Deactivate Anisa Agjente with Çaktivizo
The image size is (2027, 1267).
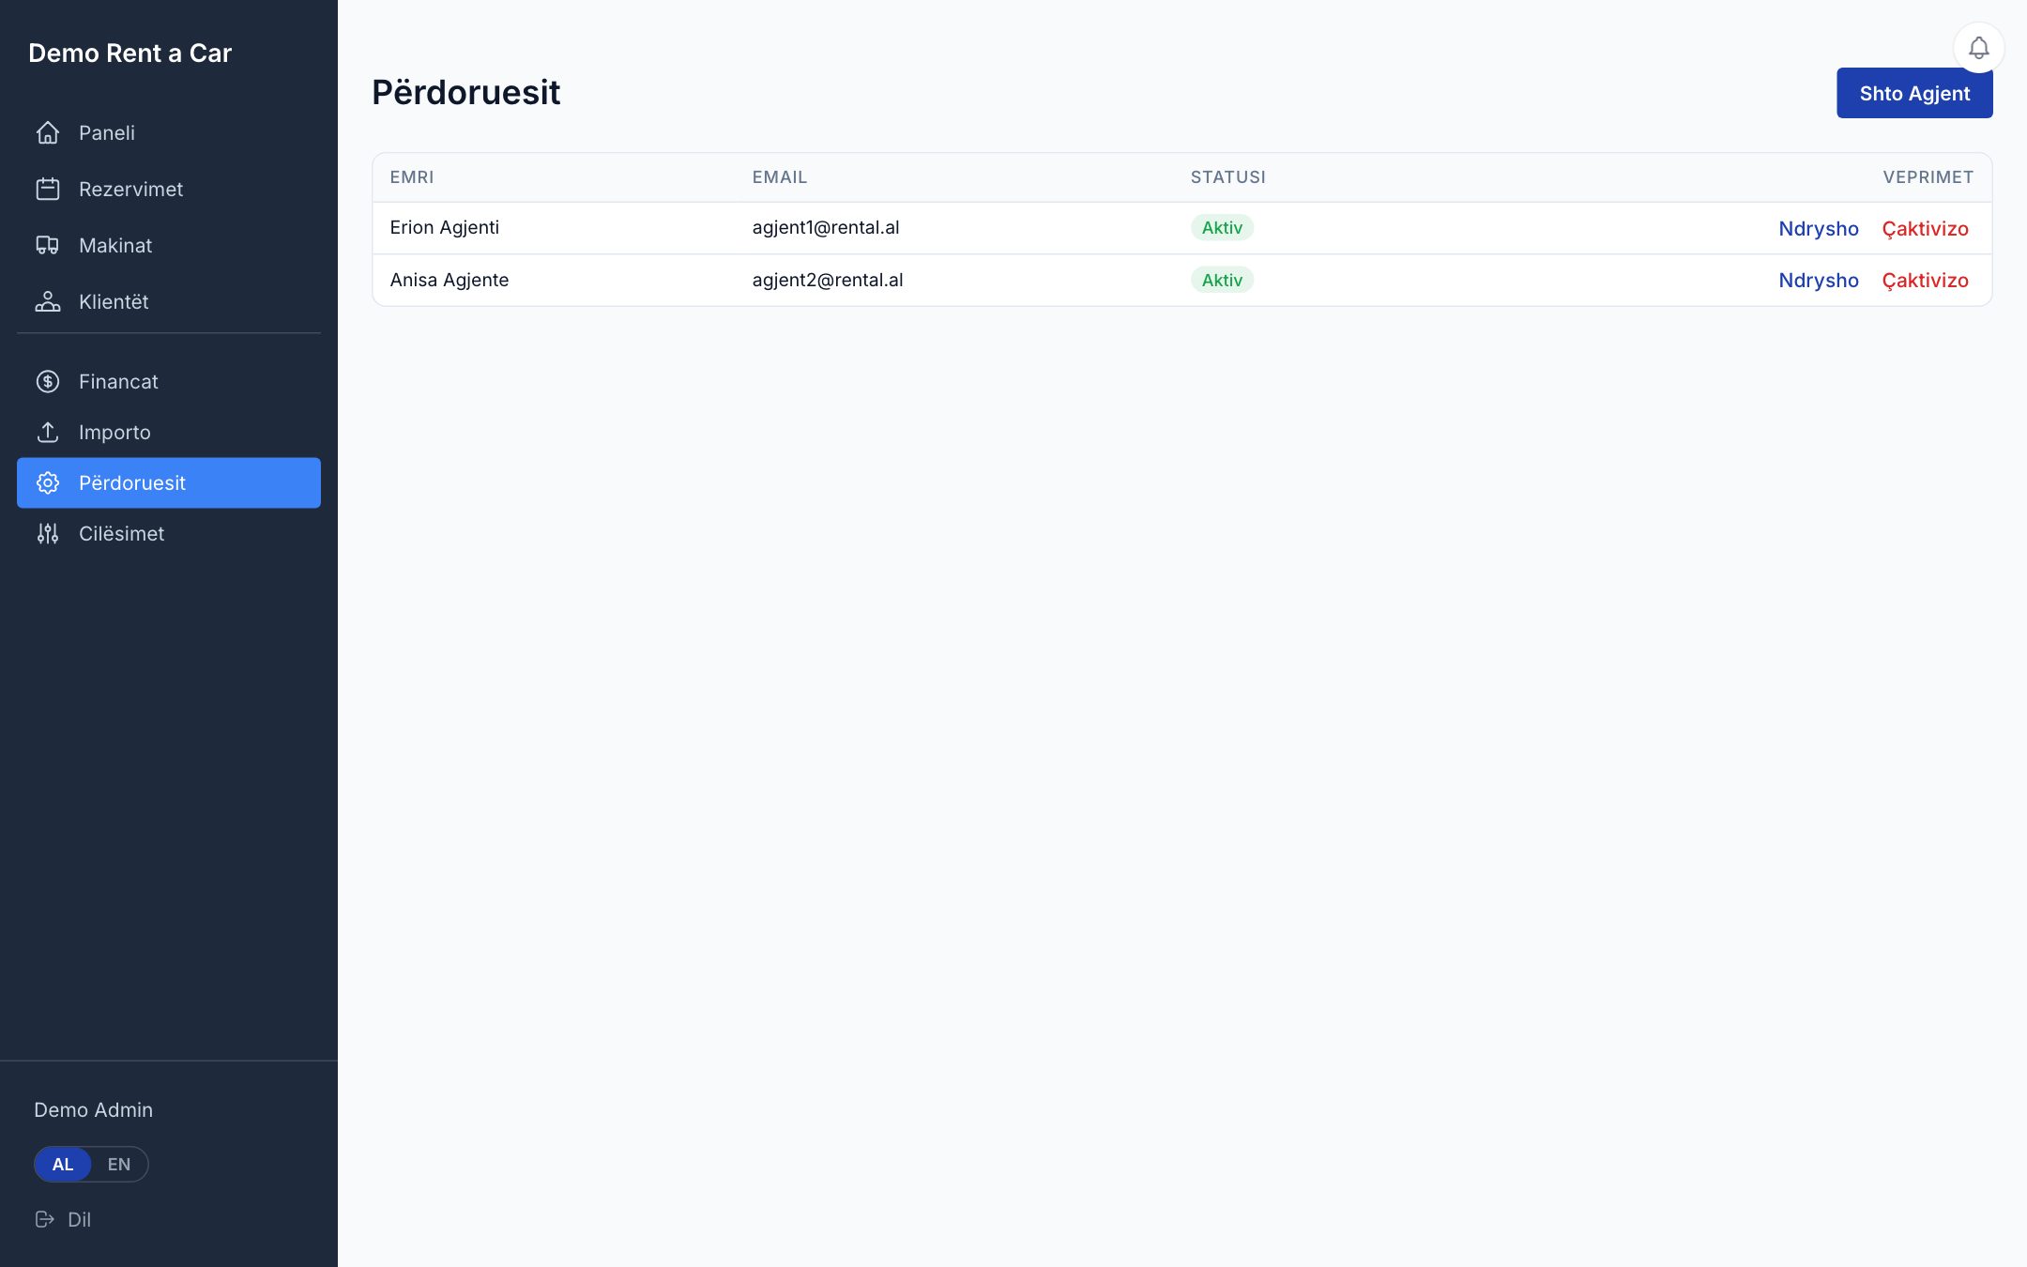coord(1925,280)
